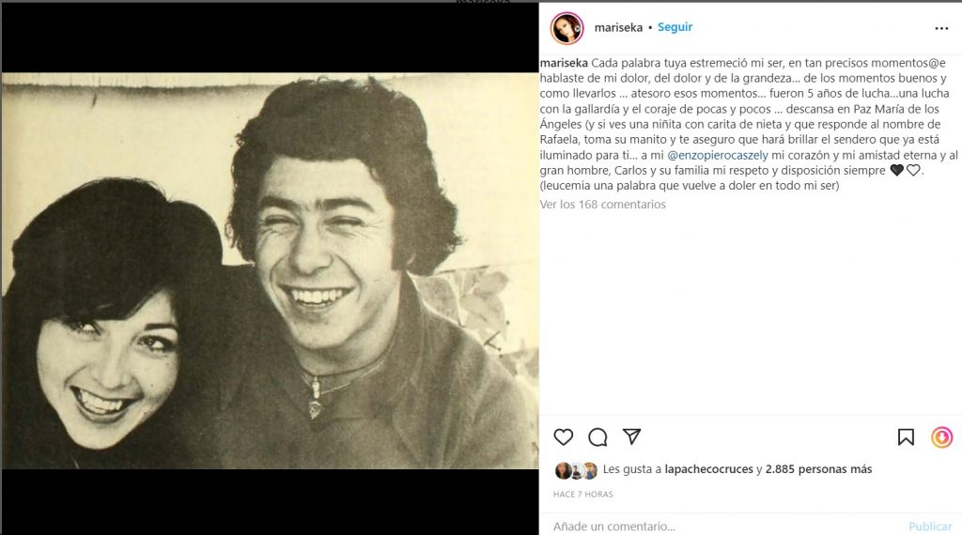Image resolution: width=962 pixels, height=535 pixels.
Task: Click the pink download extension icon
Action: click(x=941, y=437)
